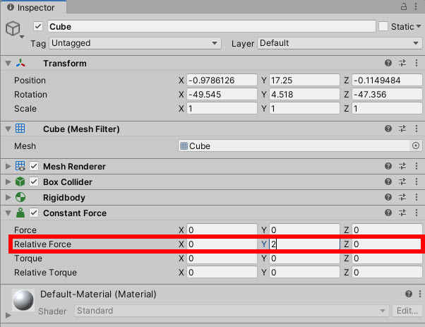This screenshot has height=327, width=425.
Task: Click the Transform component icon
Action: click(x=20, y=63)
